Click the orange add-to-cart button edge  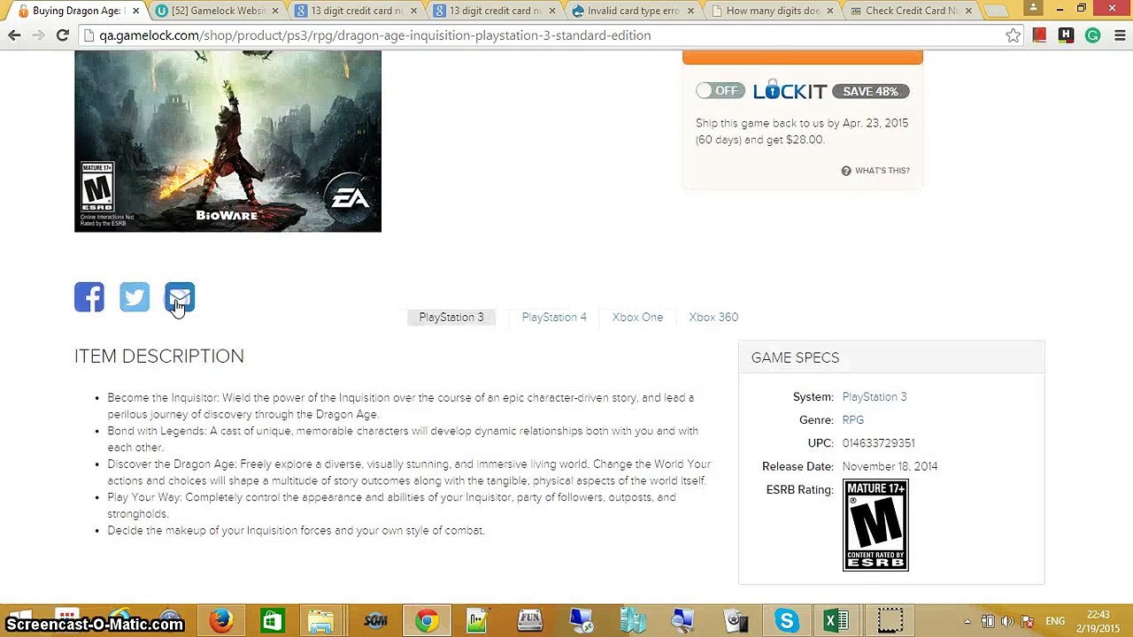[x=803, y=58]
